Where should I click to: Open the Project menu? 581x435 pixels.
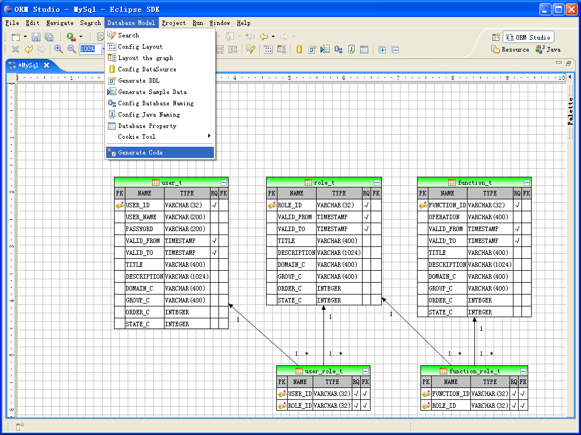coord(174,23)
